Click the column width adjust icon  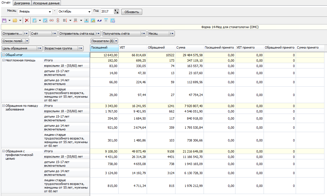pos(76,20)
